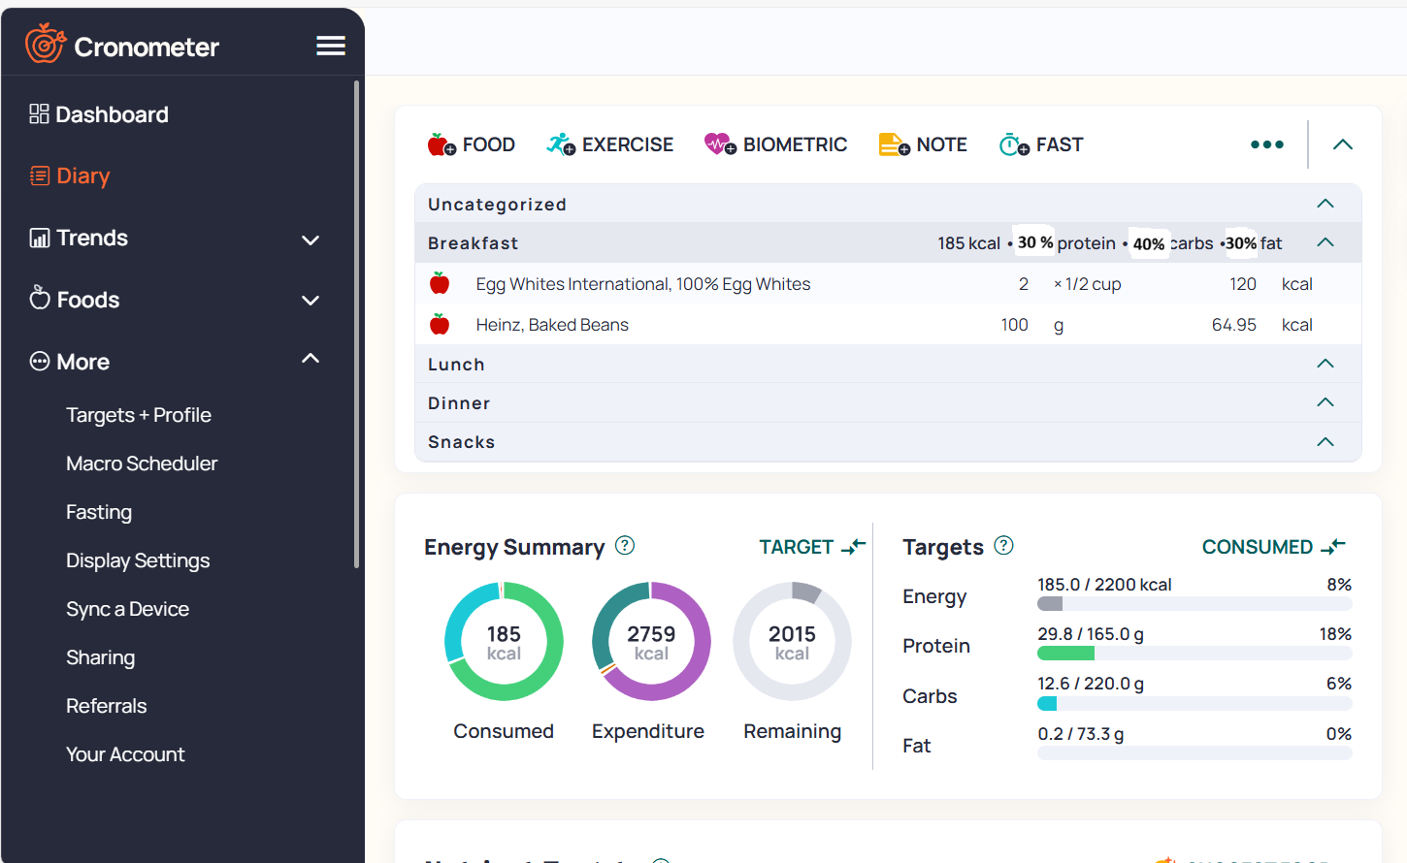The width and height of the screenshot is (1407, 863).
Task: Toggle the hamburger menu in sidebar header
Action: [x=331, y=46]
